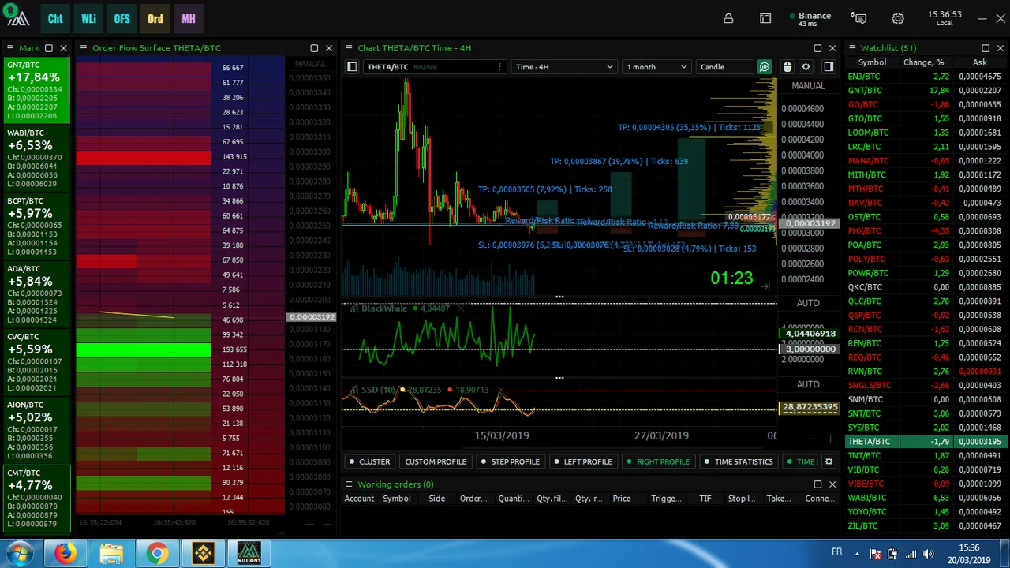Open the Watchlist panel hamburger menu
Screen dimensions: 1010x568
851,48
